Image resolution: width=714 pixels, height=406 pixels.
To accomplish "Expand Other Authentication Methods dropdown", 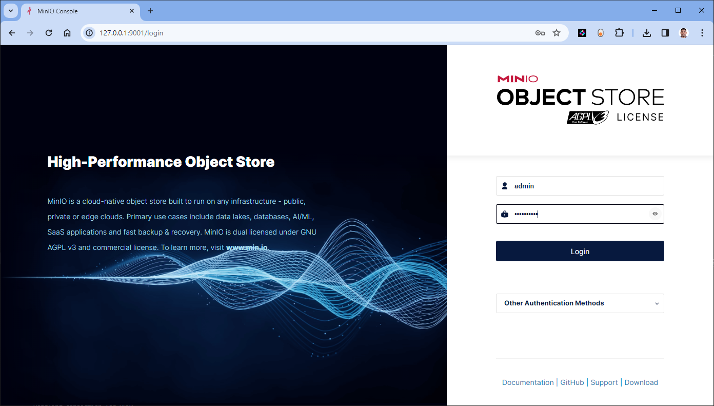I will [x=580, y=303].
